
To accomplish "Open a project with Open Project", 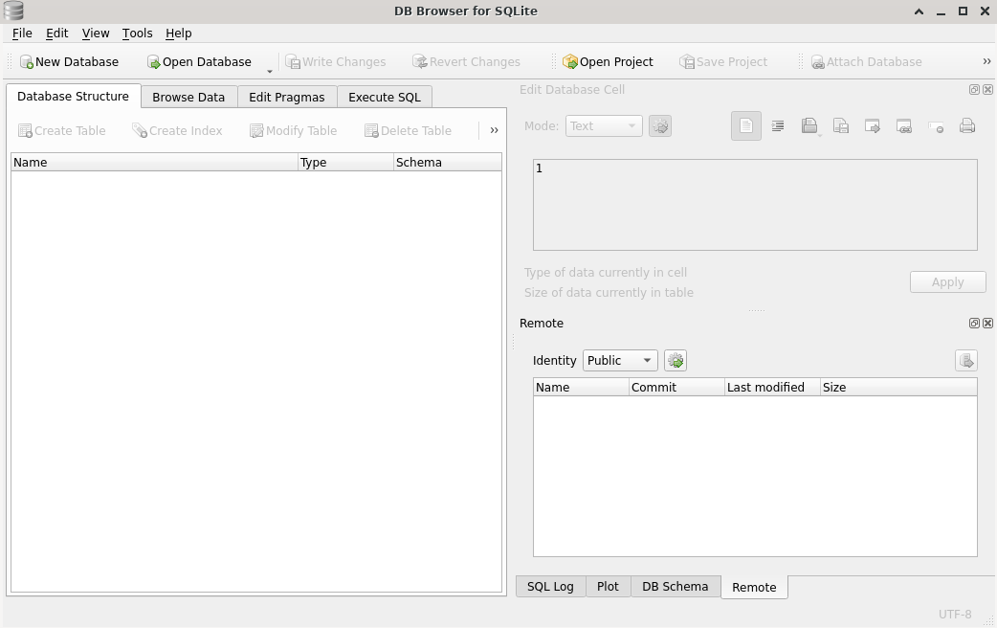I will (x=608, y=61).
